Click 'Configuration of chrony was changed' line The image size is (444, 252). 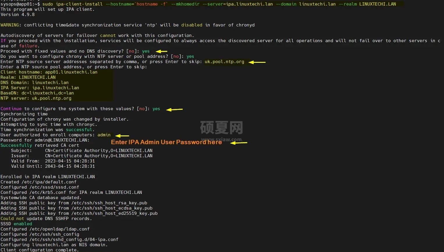(65, 119)
